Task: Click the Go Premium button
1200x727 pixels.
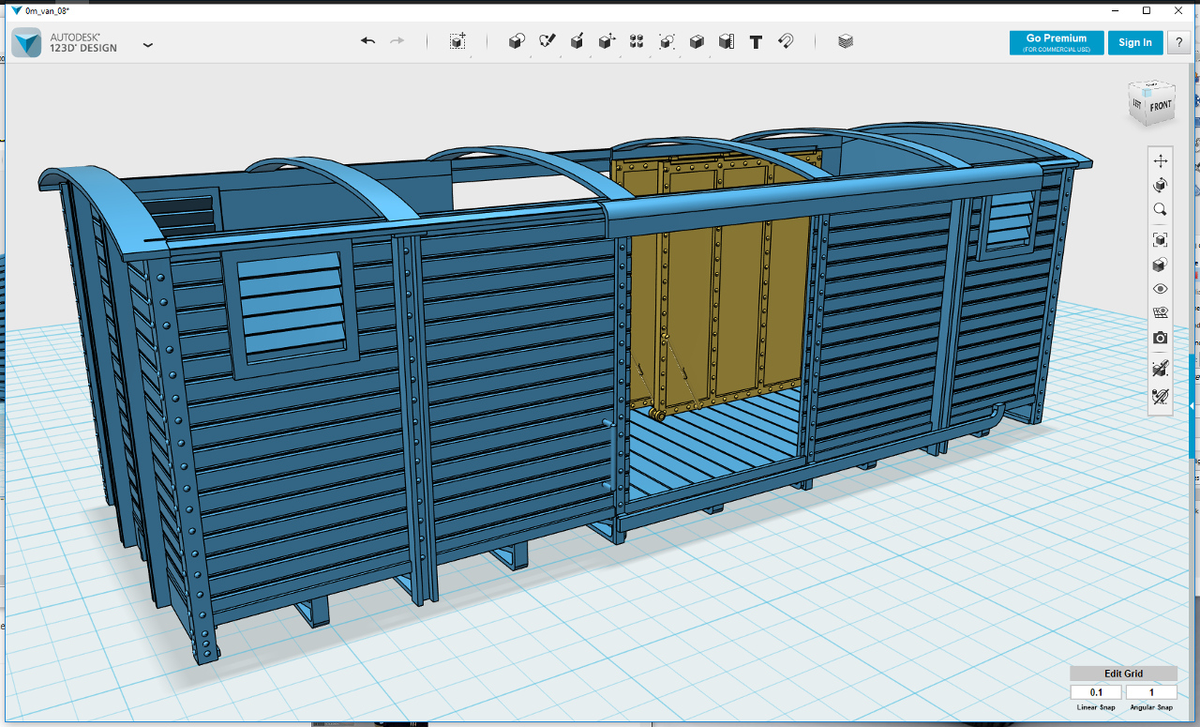Action: 1057,42
